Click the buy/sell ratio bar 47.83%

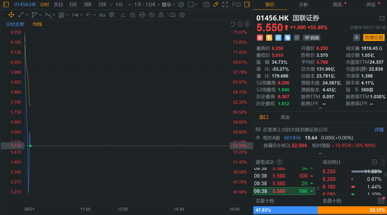pyautogui.click(x=285, y=210)
